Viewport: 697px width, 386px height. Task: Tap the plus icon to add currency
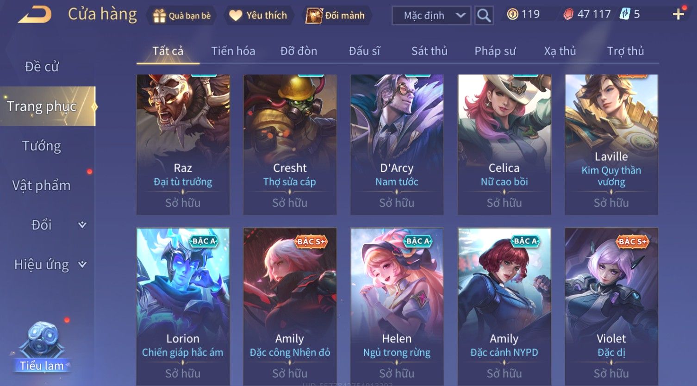pyautogui.click(x=678, y=14)
